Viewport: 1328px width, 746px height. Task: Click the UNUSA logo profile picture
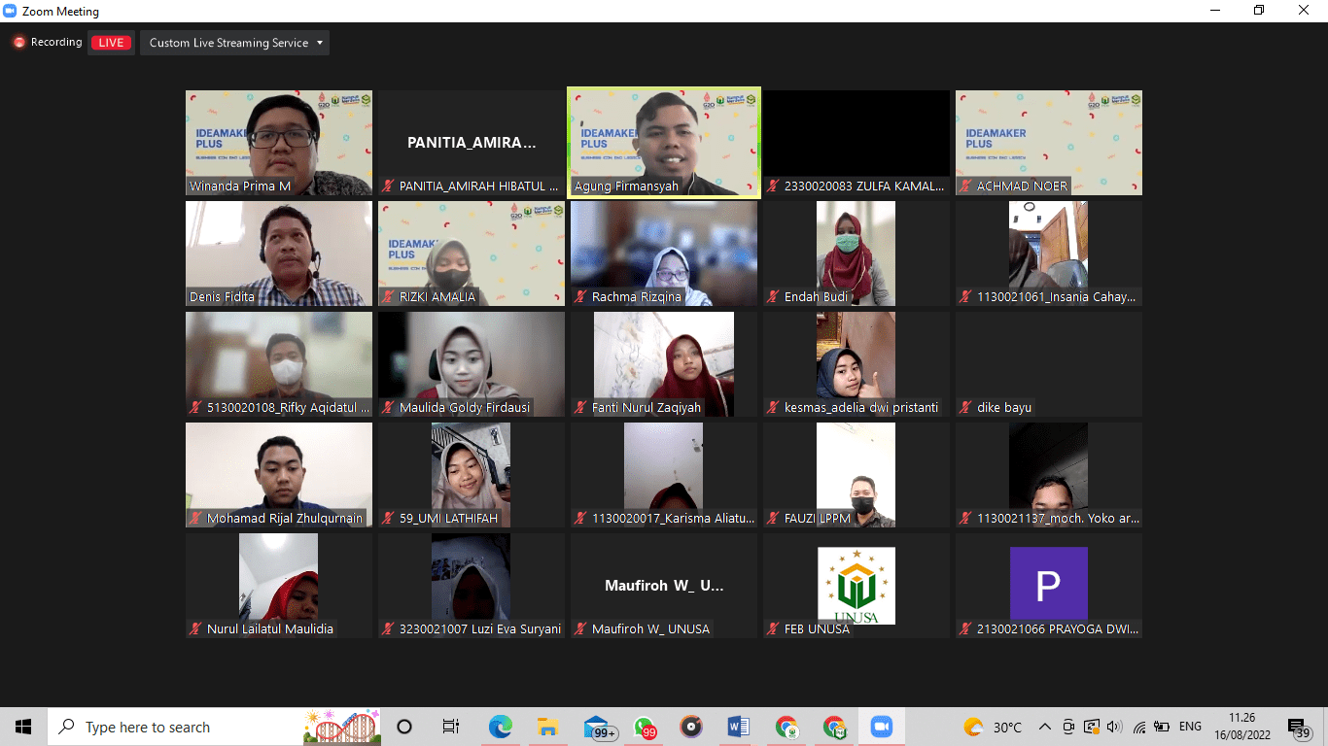click(856, 585)
